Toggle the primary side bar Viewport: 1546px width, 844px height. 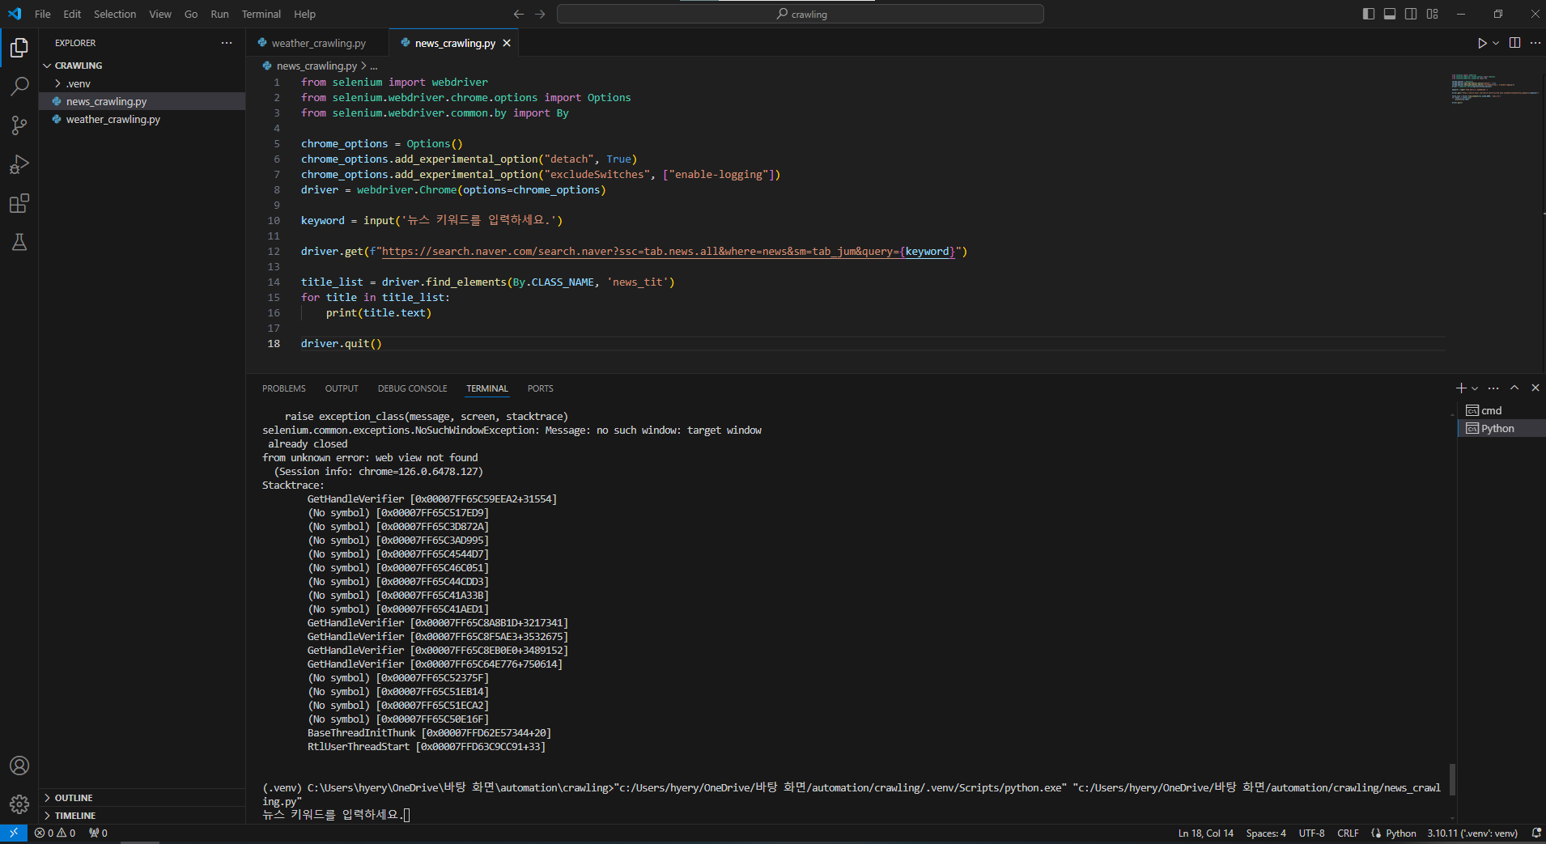click(1369, 14)
